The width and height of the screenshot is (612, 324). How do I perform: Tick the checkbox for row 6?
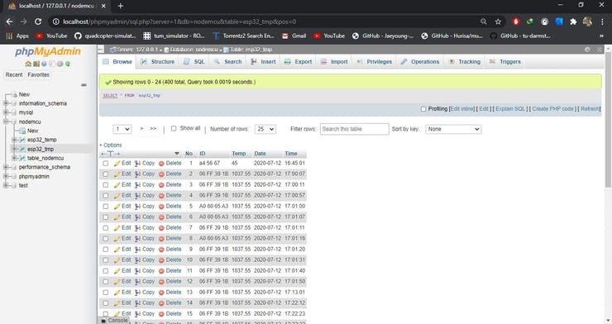105,217
